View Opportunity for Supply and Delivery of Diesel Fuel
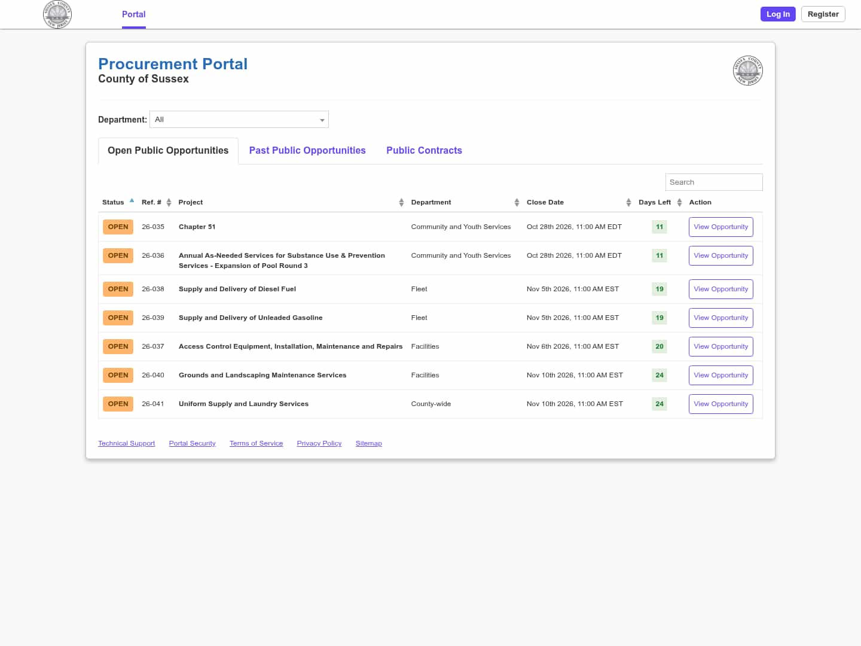This screenshot has width=861, height=646. coord(720,290)
